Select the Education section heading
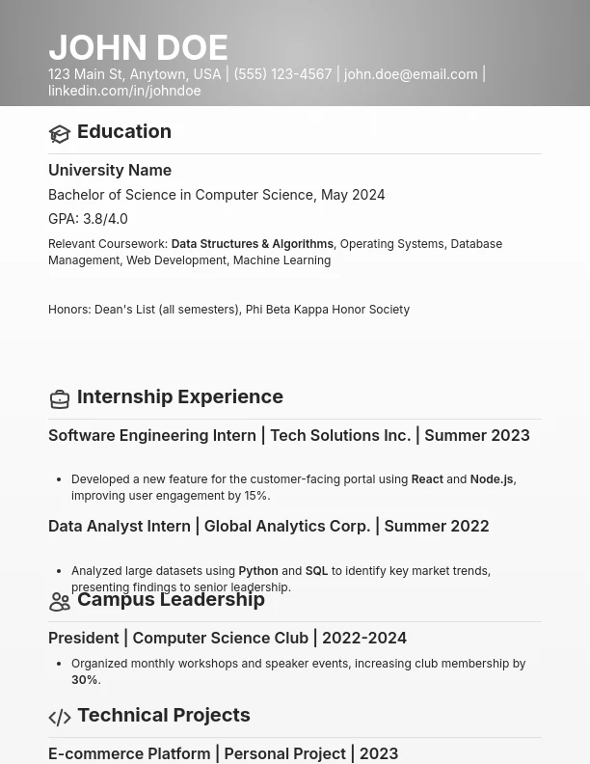 [124, 131]
